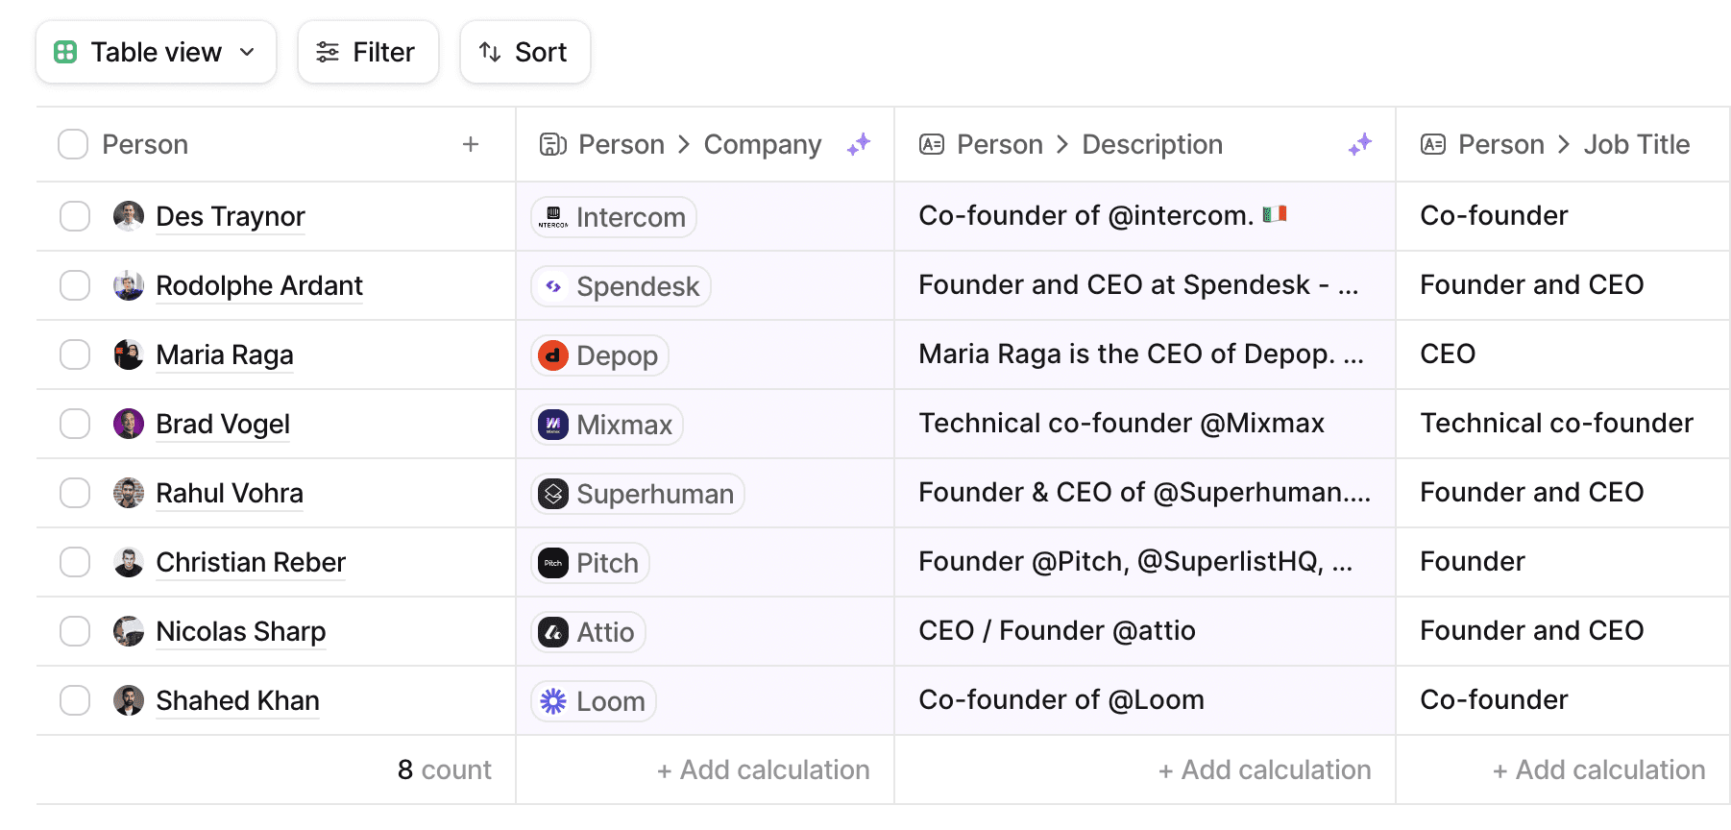Screen dimensions: 1731x830
Task: Add calculation under Company column
Action: tap(763, 769)
